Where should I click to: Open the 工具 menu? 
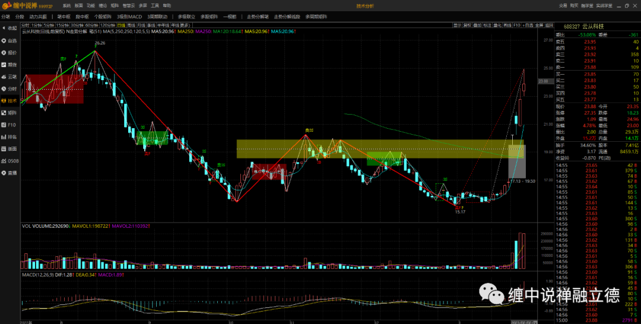[x=154, y=6]
